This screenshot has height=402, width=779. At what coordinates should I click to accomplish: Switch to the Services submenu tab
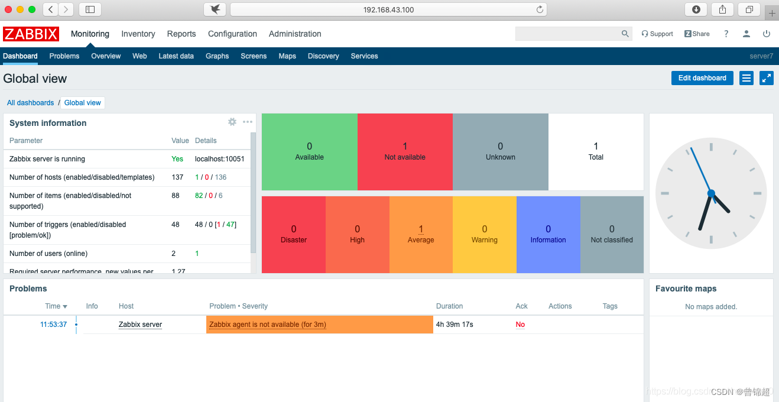pos(364,56)
